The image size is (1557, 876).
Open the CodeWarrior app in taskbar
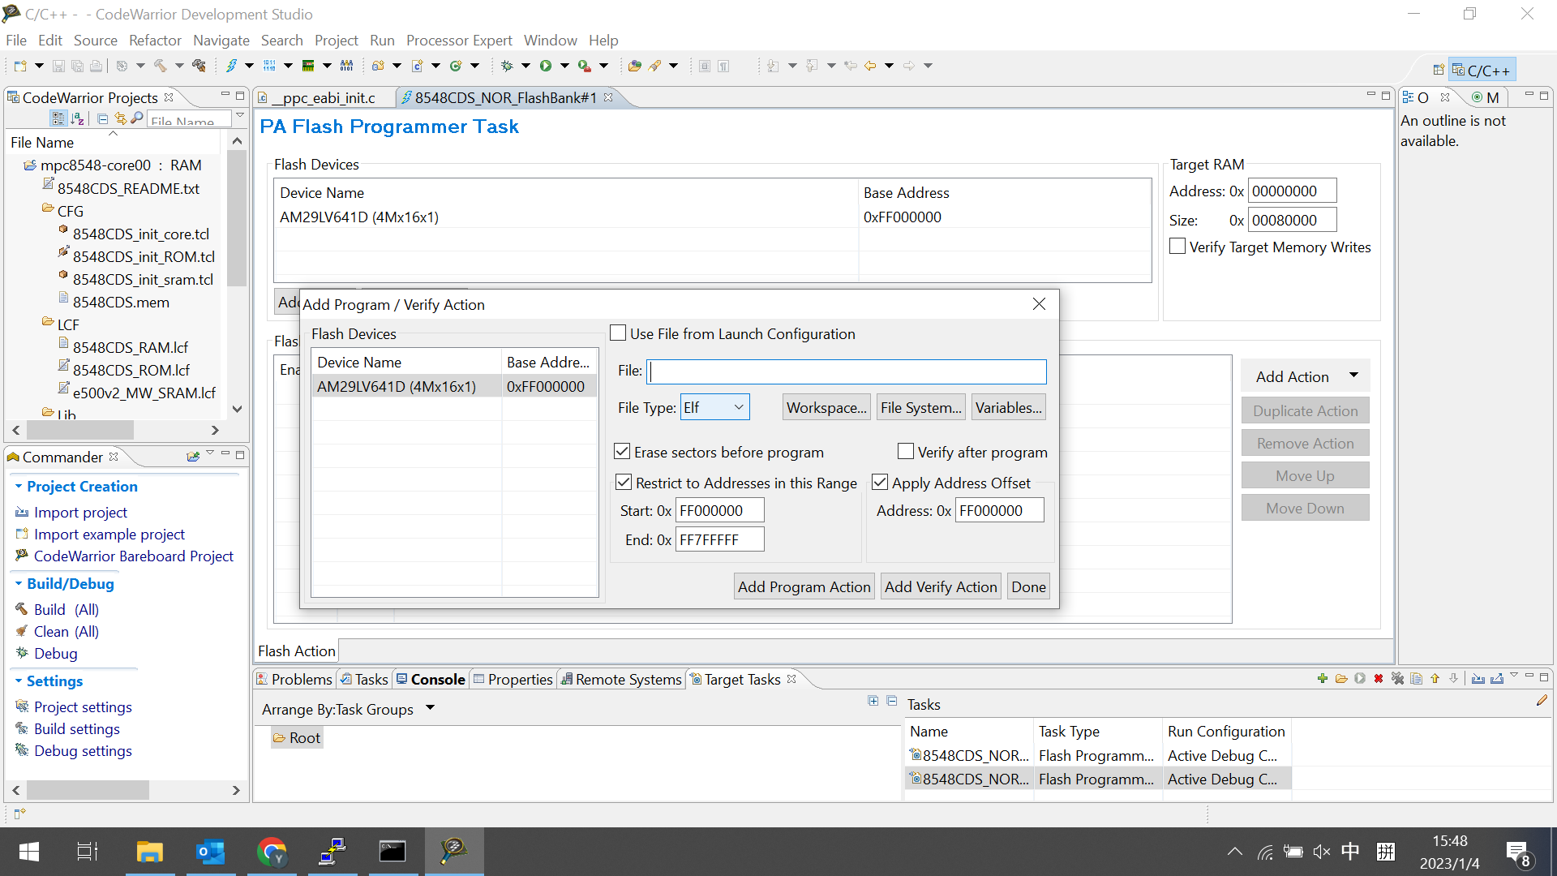[453, 851]
